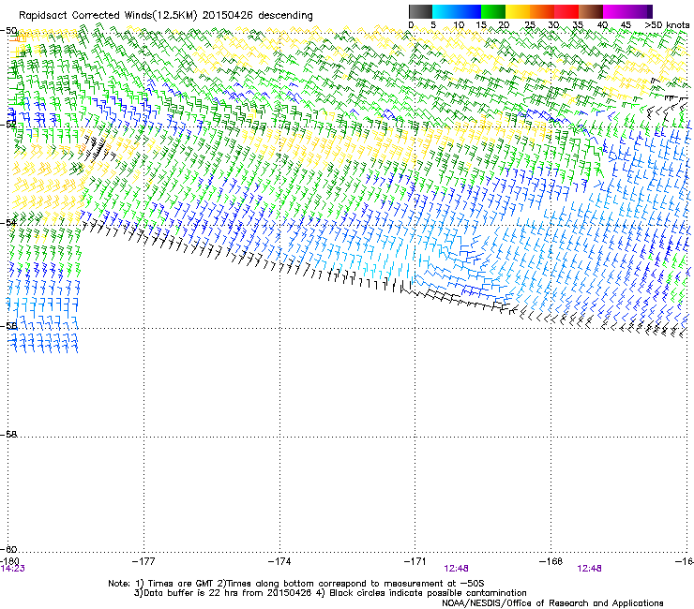
Task: Click the purple time stamp '14:23'
Action: [x=12, y=569]
